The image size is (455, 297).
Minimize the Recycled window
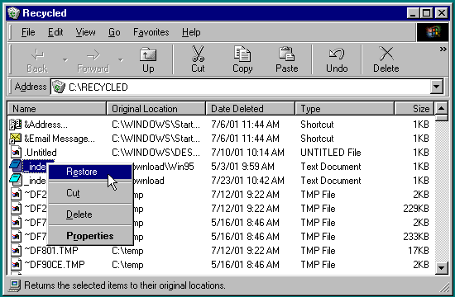point(413,13)
